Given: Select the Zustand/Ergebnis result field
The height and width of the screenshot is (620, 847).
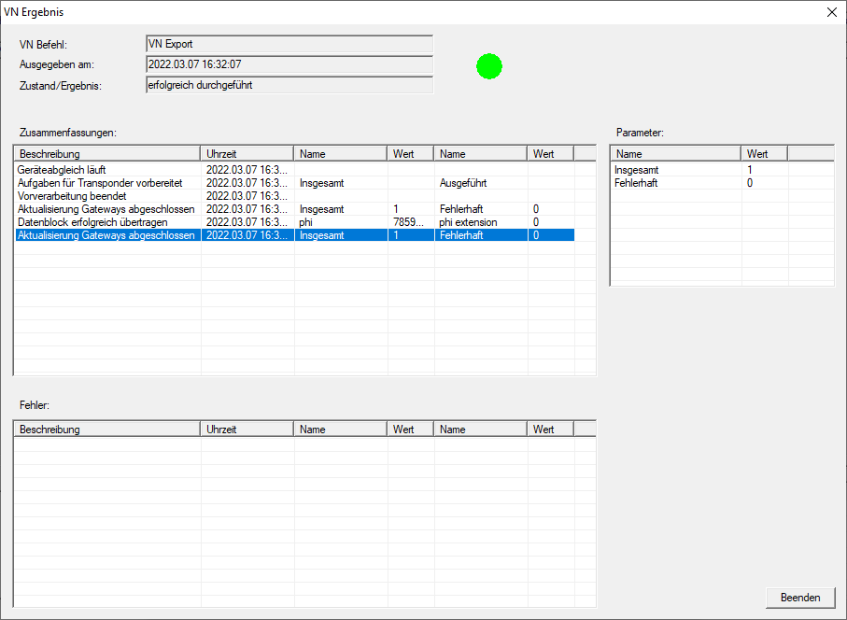Looking at the screenshot, I should (289, 85).
